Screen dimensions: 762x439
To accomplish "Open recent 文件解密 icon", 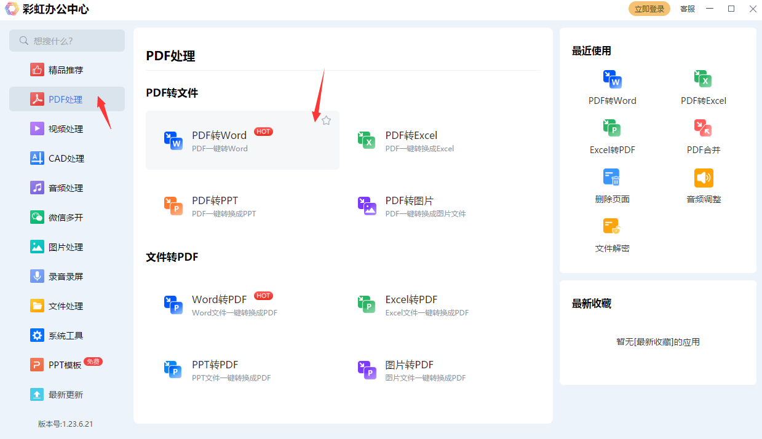I will tap(613, 227).
